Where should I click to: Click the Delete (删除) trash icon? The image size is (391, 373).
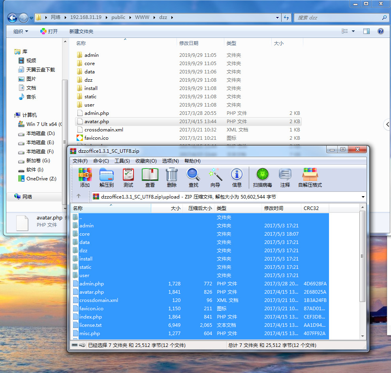point(172,177)
